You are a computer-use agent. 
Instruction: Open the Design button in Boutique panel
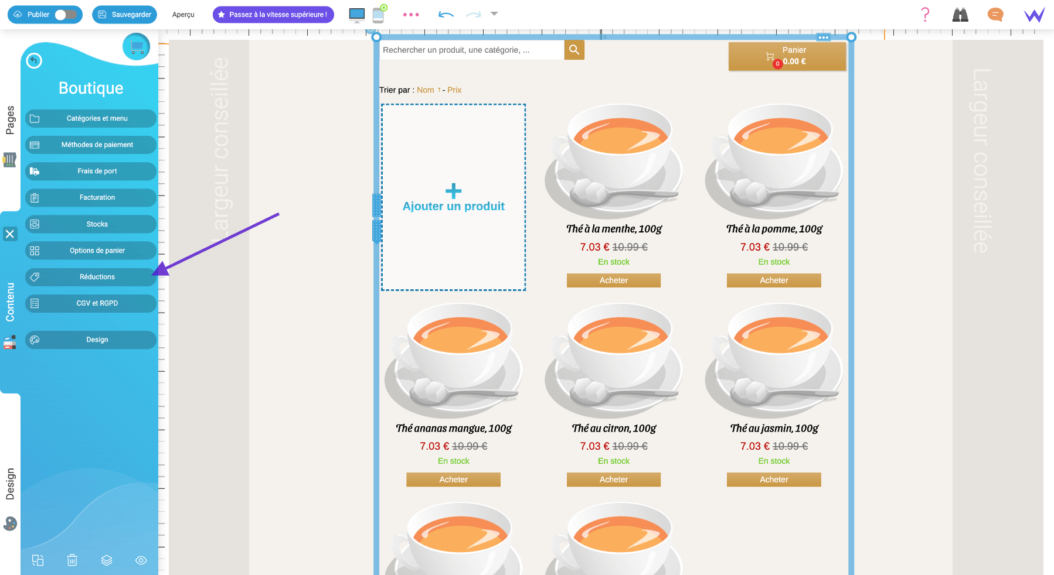(91, 340)
